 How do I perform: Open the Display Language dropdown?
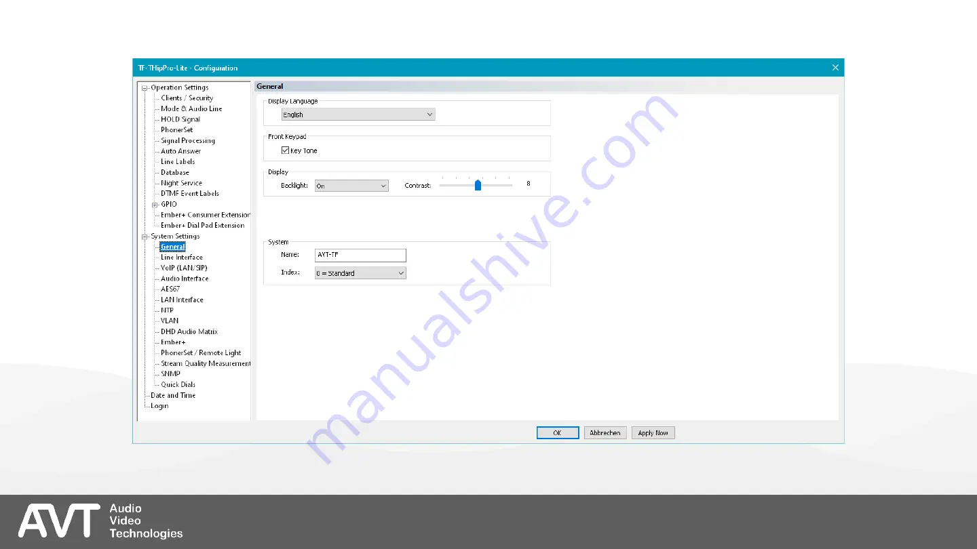click(x=358, y=115)
